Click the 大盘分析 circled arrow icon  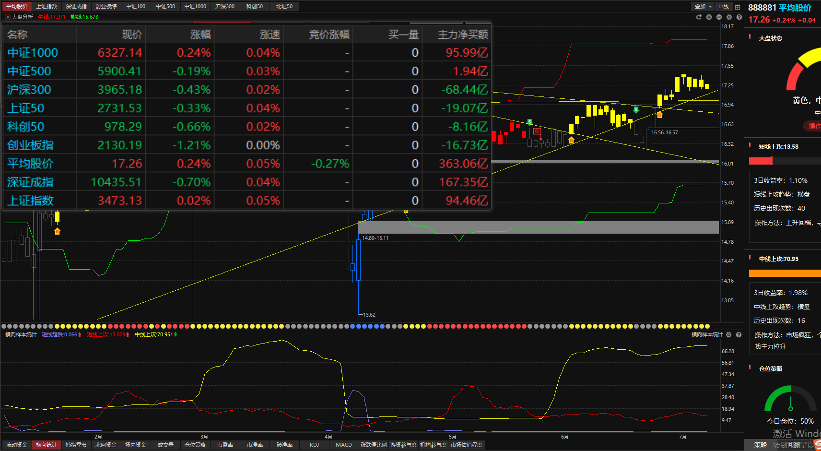(7, 17)
